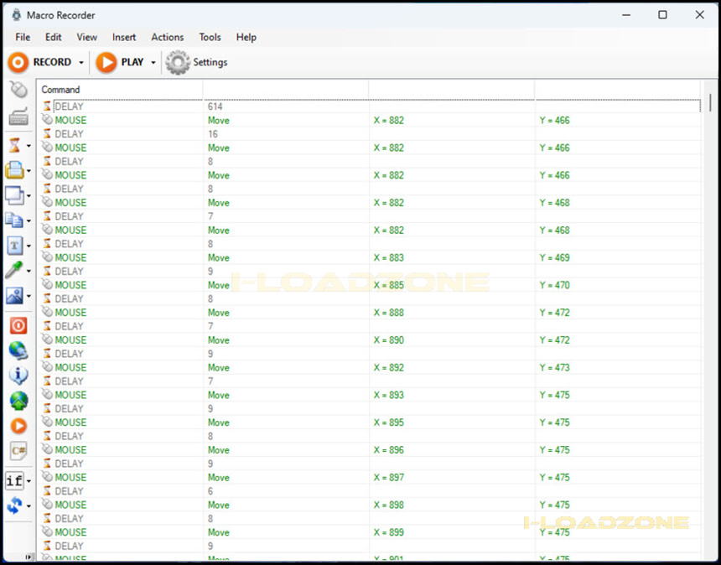
Task: Click the if condition icon
Action: coord(14,481)
